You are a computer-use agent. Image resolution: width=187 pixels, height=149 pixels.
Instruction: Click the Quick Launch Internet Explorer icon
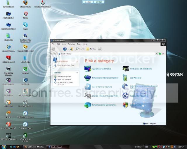coord(11,147)
